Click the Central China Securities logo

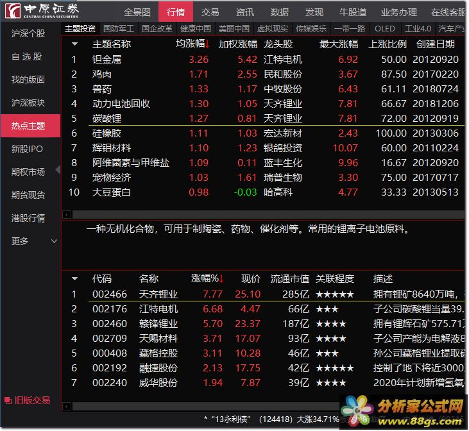[x=42, y=11]
